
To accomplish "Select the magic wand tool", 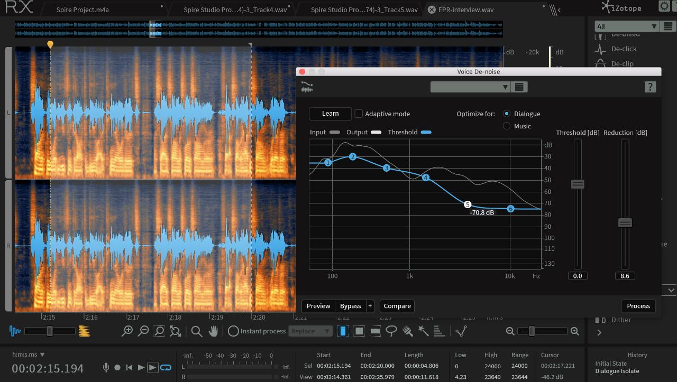I will pos(423,331).
